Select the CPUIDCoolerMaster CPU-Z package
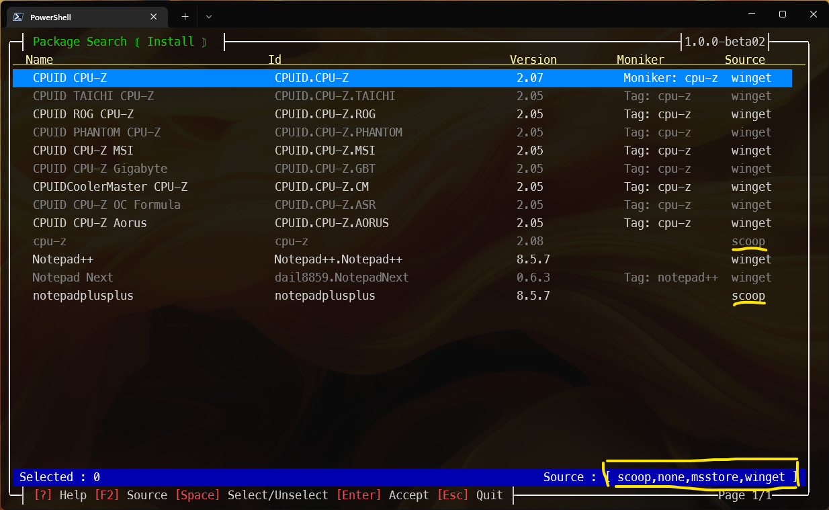Screen dimensions: 829x510 [x=110, y=187]
